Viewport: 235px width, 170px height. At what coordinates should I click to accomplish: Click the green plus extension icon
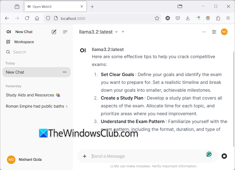click(198, 18)
